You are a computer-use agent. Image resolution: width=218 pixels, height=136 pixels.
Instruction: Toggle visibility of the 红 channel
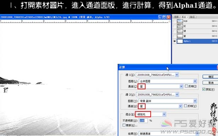click(174, 26)
